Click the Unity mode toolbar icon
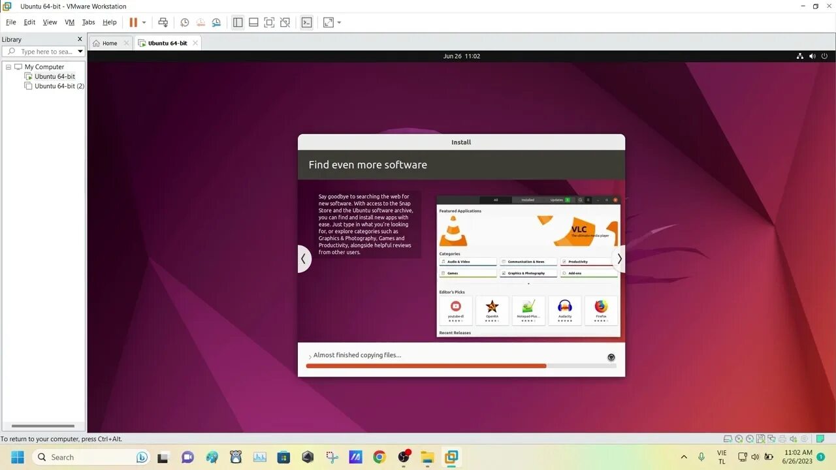 pyautogui.click(x=285, y=22)
